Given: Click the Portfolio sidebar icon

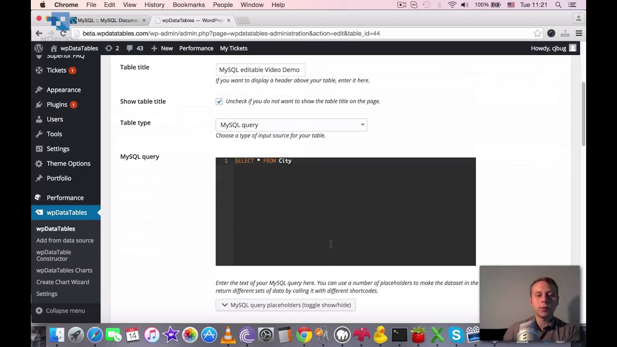Looking at the screenshot, I should 39,178.
